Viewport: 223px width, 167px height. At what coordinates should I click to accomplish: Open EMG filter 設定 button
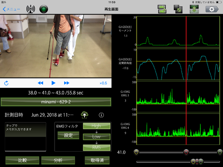click(68, 135)
